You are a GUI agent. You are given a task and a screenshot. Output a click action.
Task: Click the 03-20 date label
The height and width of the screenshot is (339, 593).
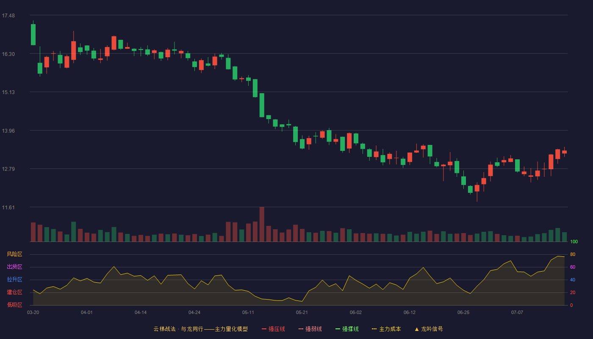[33, 312]
